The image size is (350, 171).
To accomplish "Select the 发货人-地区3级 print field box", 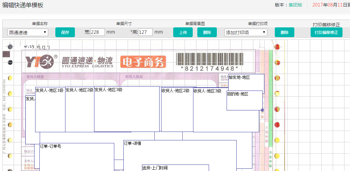I will [x=127, y=111].
